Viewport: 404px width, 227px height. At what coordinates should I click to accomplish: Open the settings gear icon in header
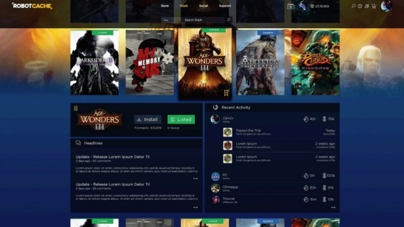click(360, 6)
